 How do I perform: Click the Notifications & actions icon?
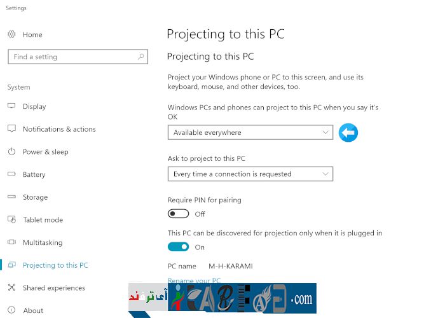click(x=11, y=129)
